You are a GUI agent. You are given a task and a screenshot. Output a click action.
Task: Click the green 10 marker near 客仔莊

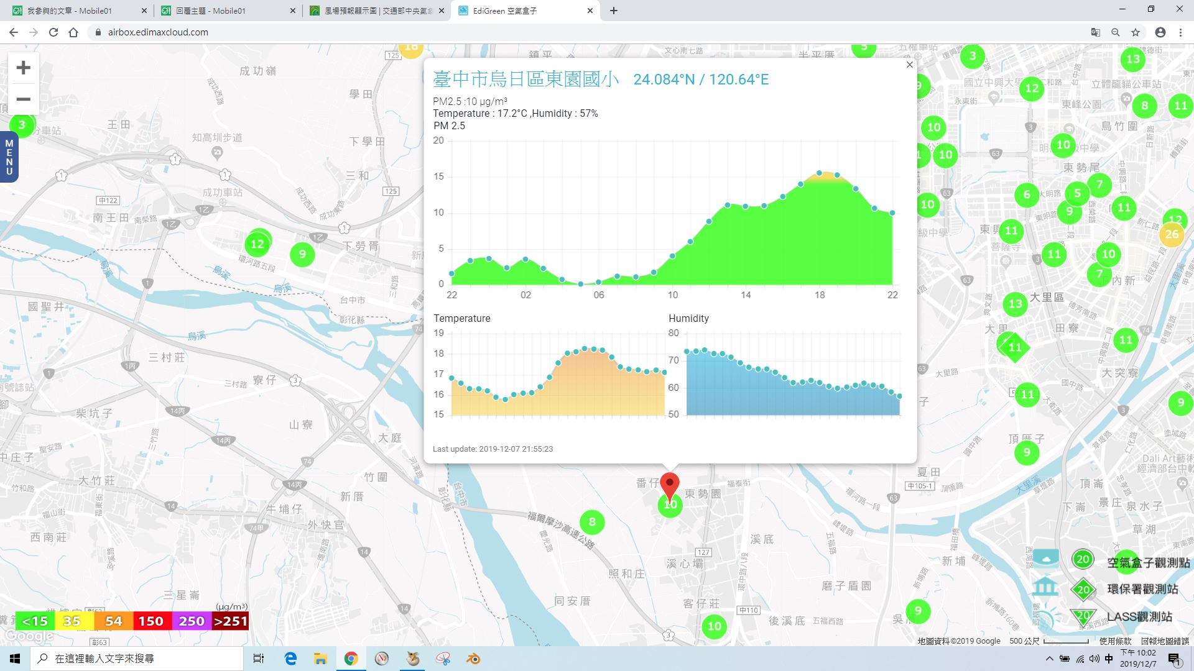pyautogui.click(x=715, y=626)
